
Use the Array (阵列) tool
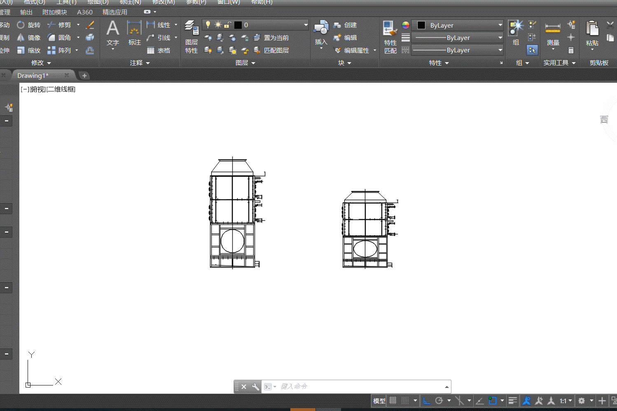pyautogui.click(x=59, y=51)
